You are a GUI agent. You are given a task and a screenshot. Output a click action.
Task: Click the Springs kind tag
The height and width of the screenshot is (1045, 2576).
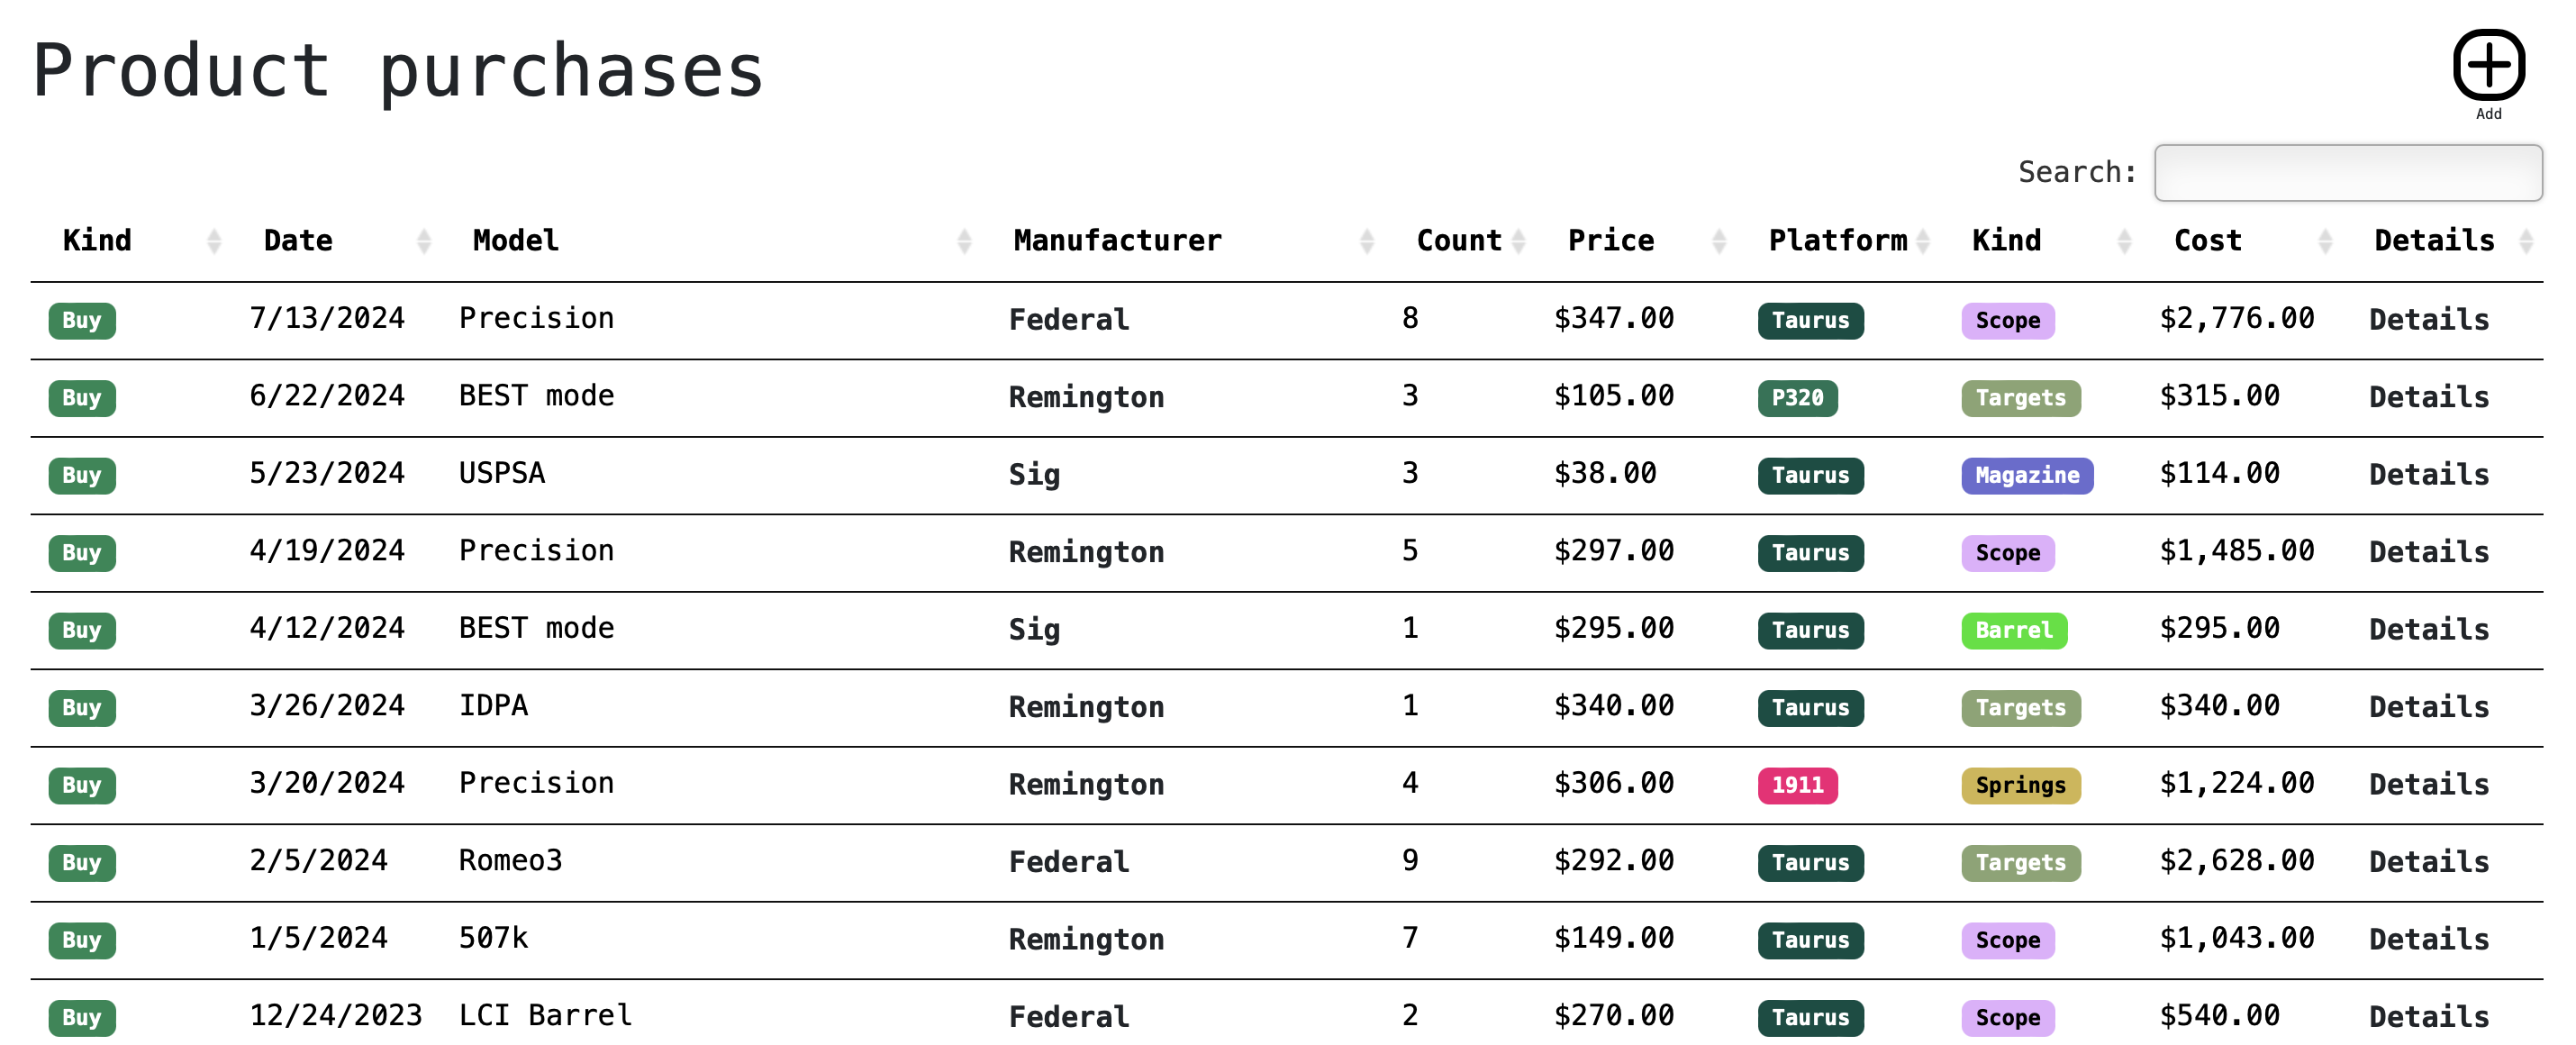point(2020,785)
